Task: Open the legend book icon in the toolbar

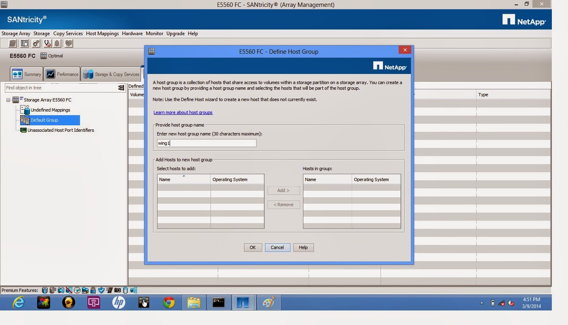Action: pos(24,43)
